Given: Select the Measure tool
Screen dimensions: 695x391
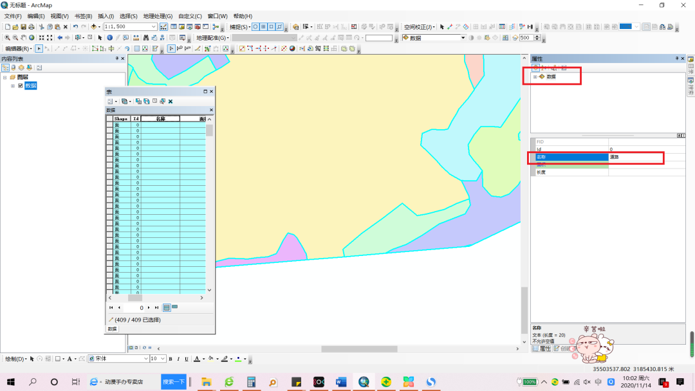Looking at the screenshot, I should click(x=136, y=38).
